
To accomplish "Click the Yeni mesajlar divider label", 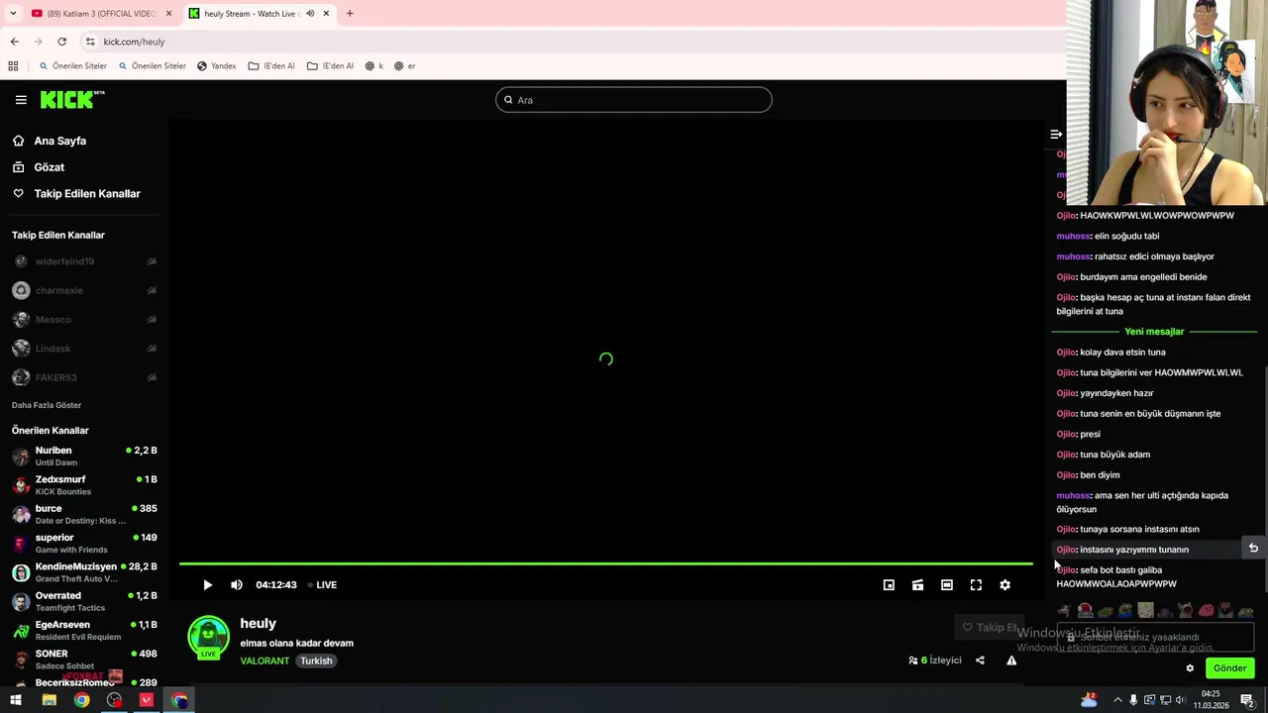I will tap(1154, 332).
